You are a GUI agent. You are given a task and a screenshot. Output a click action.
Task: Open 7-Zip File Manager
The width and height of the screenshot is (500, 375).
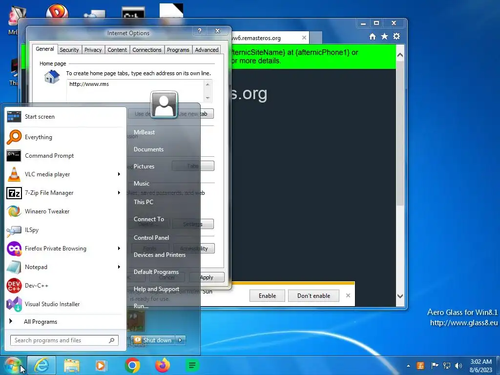click(64, 192)
